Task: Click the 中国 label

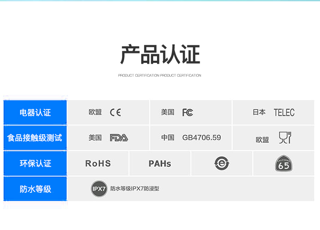Action: point(168,138)
